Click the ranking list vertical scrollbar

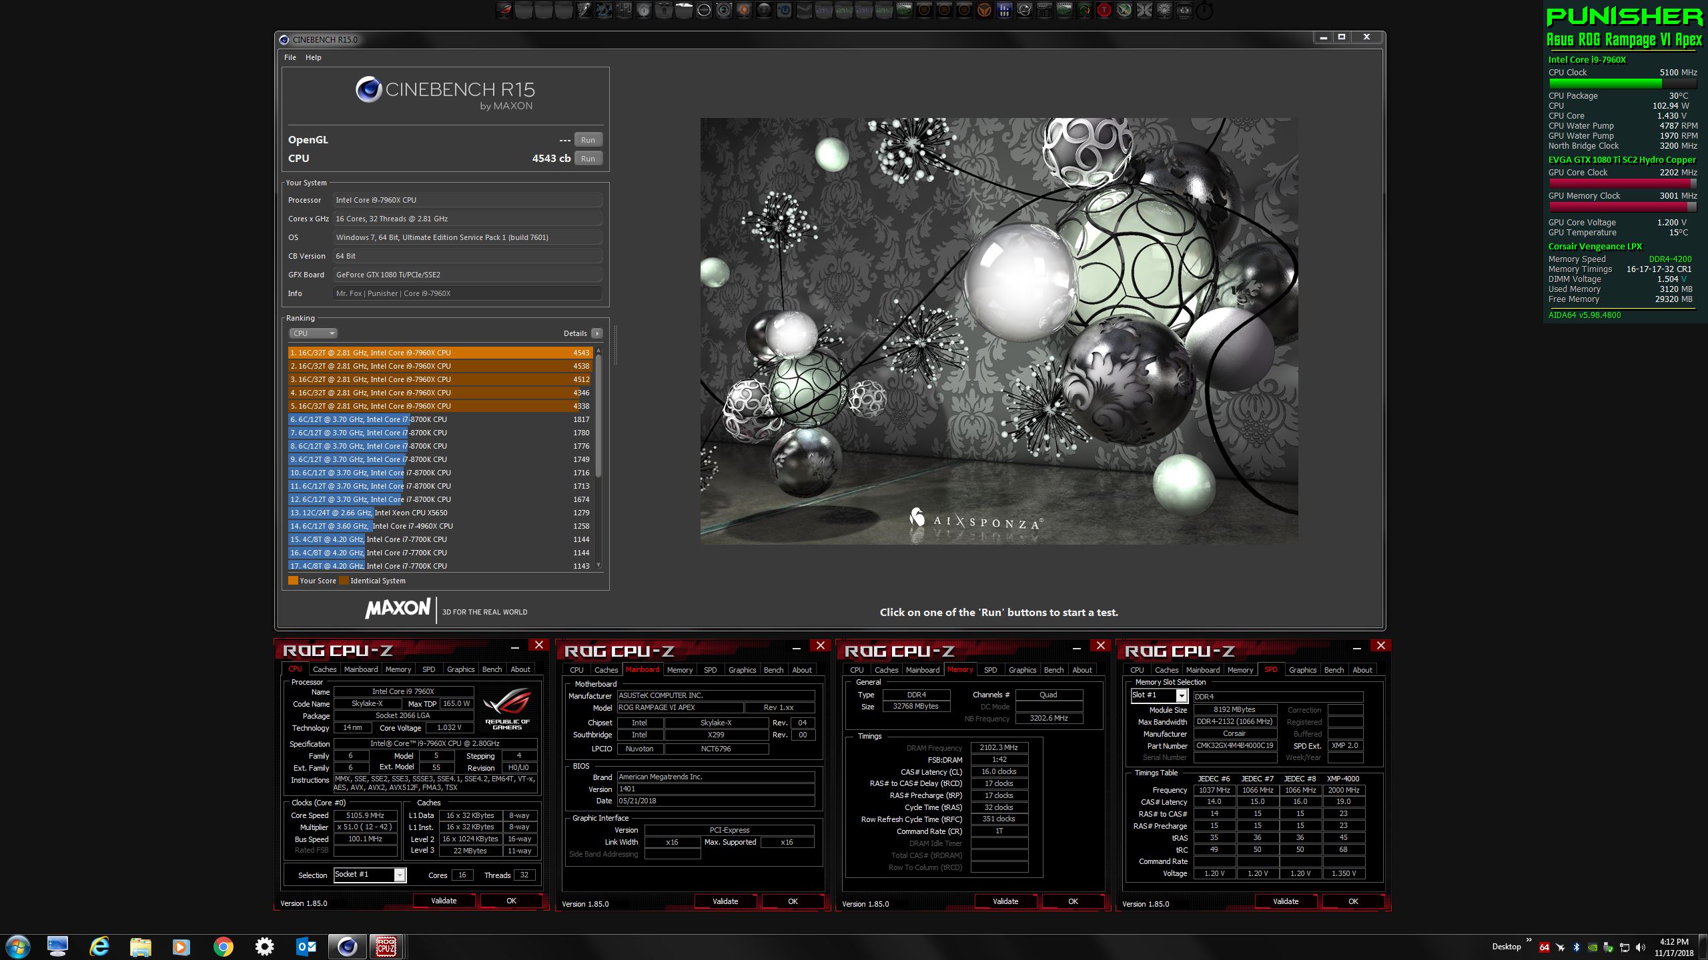point(598,413)
